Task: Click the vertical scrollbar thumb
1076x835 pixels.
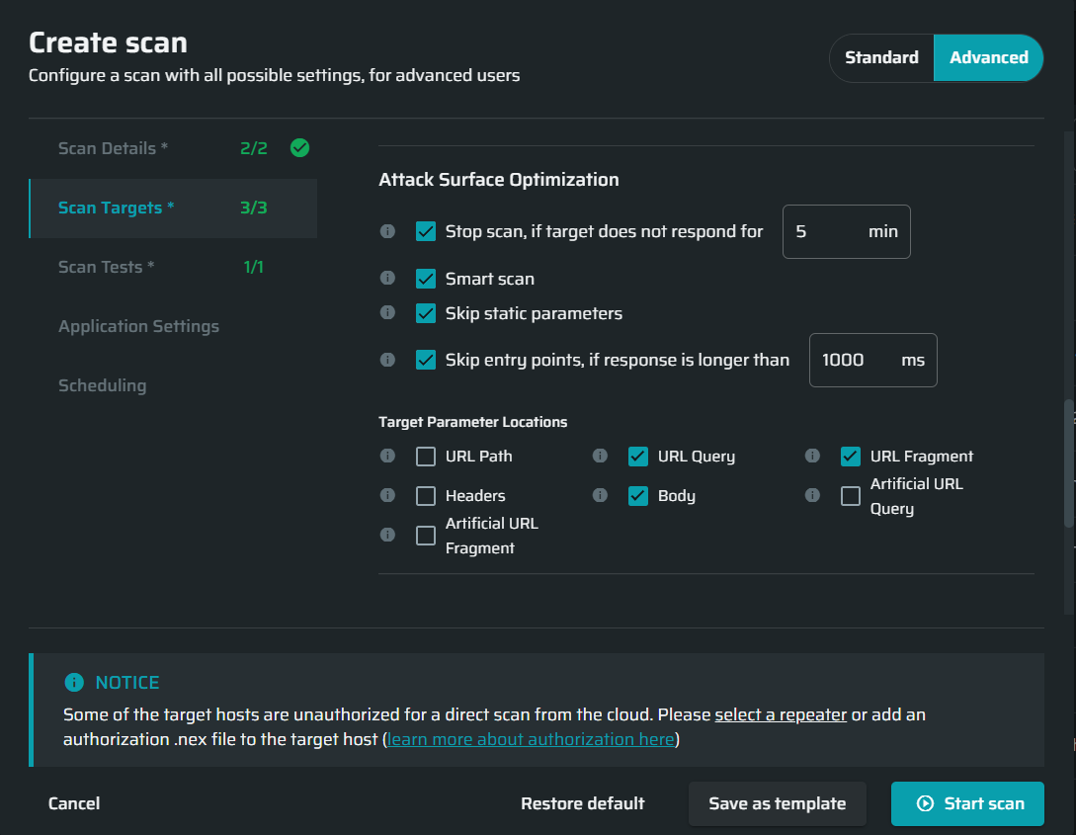Action: click(x=1068, y=463)
